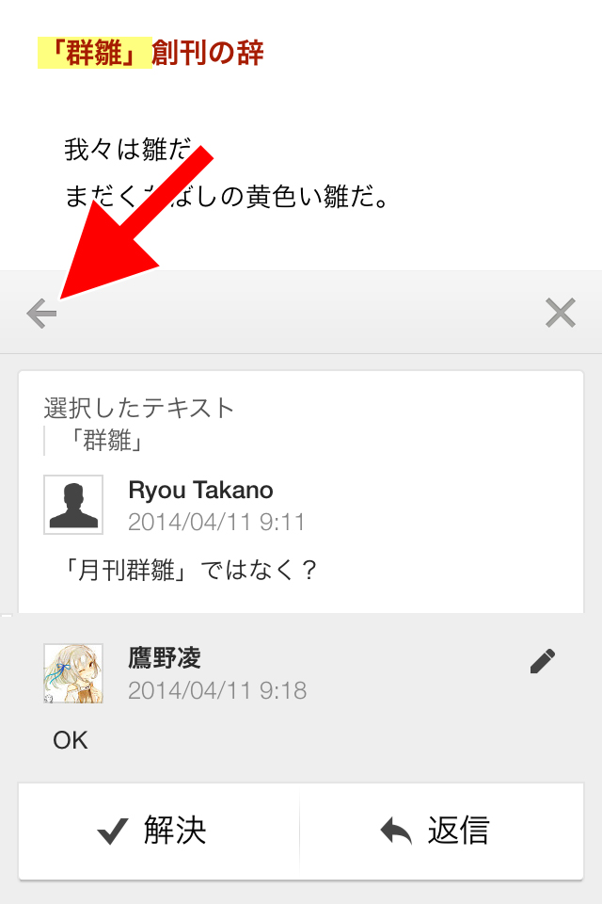Tap the document line 我々は雛だ
This screenshot has width=602, height=904.
(x=127, y=150)
